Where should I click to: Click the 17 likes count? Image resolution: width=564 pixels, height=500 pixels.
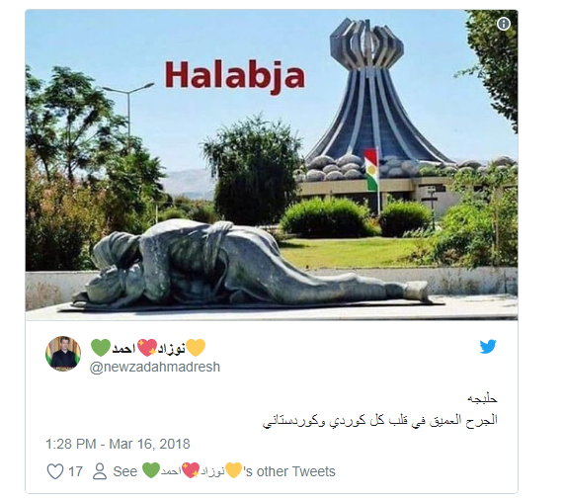75,471
